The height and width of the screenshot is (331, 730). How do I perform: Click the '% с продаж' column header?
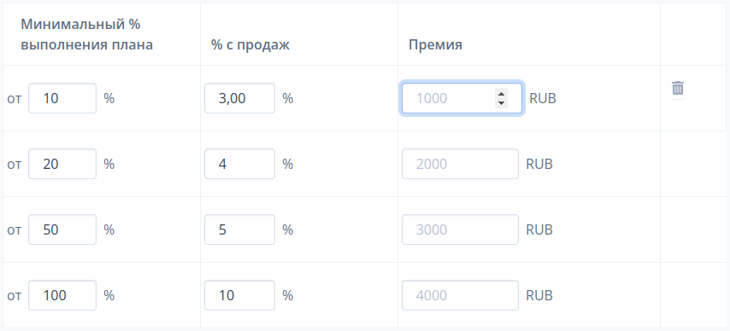[250, 45]
